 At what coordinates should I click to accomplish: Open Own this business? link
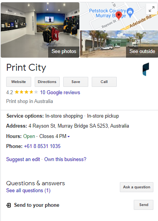(65, 159)
